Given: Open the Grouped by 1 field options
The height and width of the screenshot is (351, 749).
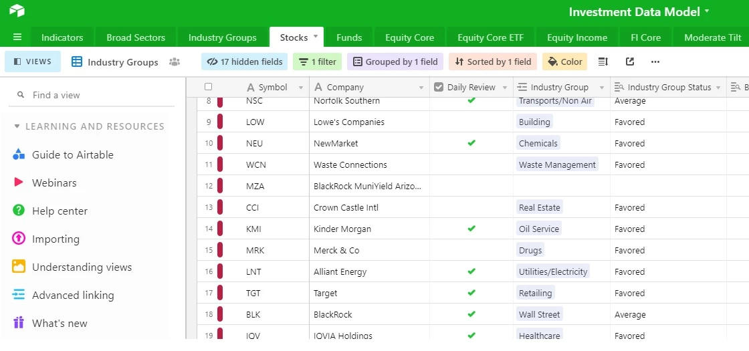Looking at the screenshot, I should coord(395,62).
